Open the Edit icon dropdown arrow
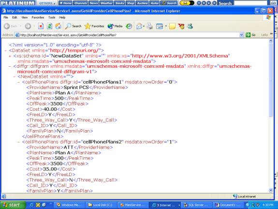The height and width of the screenshot is (209, 278). tap(166, 26)
